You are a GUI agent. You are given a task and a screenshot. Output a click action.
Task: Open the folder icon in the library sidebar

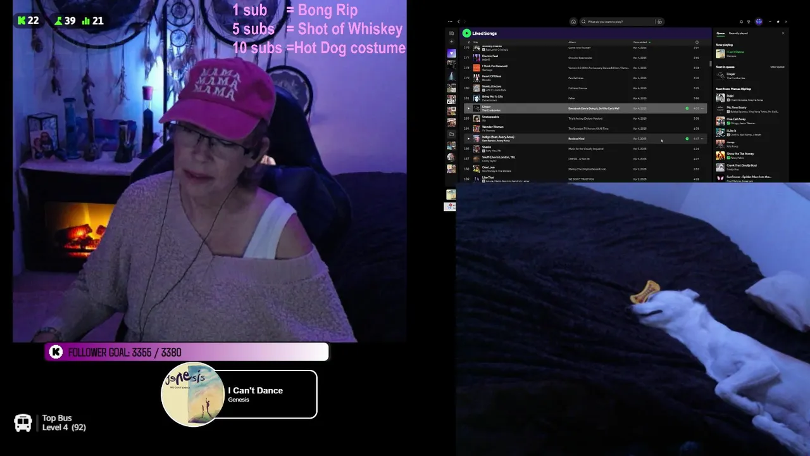(x=451, y=134)
